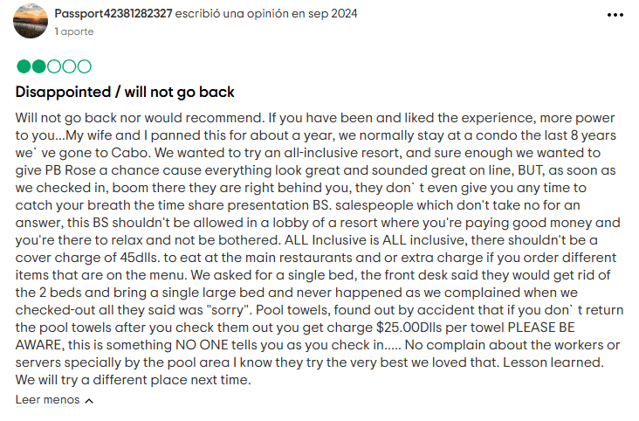Screen dimensions: 639x421
Task: Click the first filled green rating bubble
Action: click(x=24, y=66)
